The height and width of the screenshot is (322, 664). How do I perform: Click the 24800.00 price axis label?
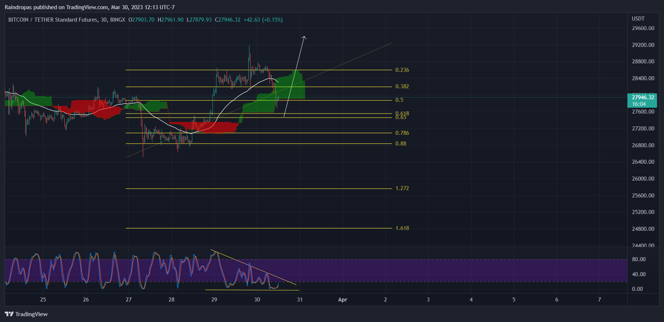(643, 229)
